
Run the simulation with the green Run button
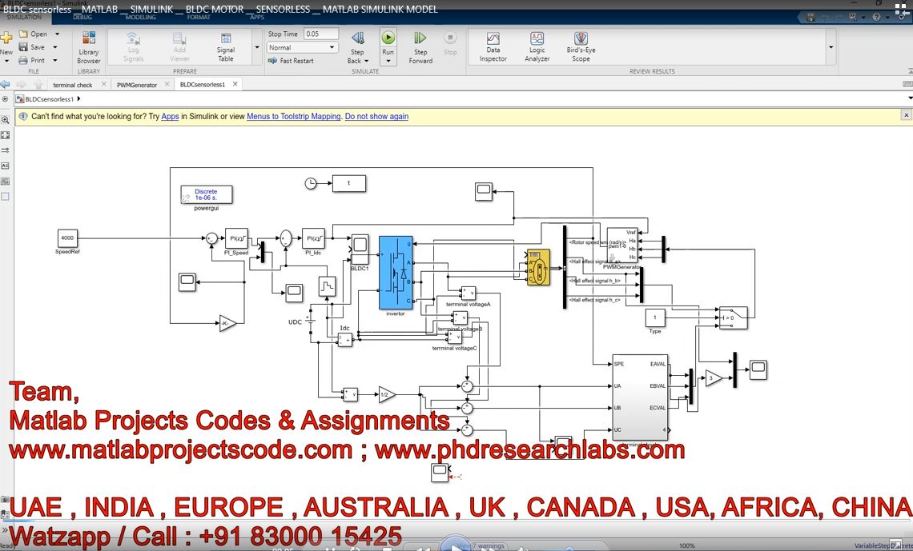[x=388, y=38]
